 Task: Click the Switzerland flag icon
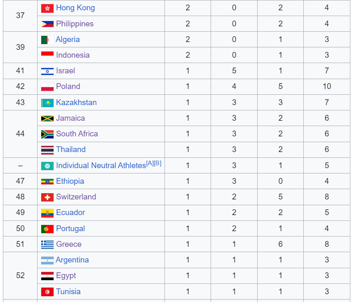[47, 197]
